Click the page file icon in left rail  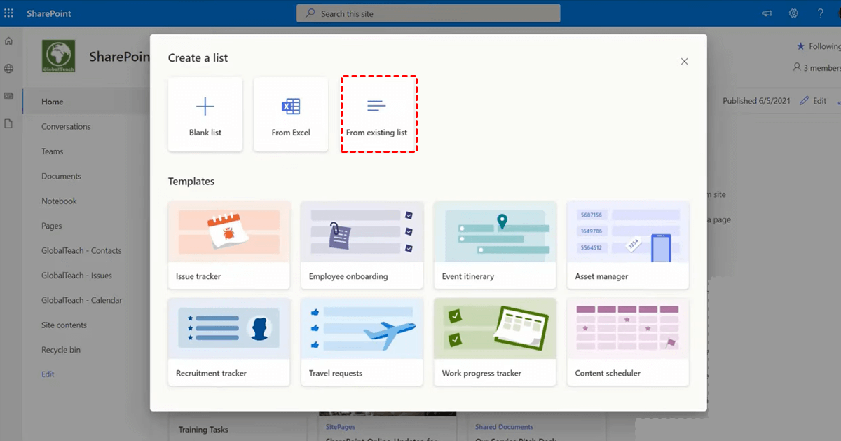(x=8, y=123)
